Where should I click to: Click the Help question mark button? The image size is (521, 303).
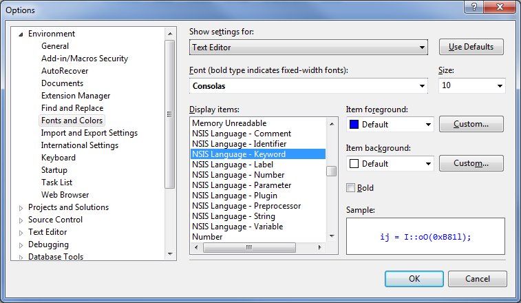[x=474, y=7]
